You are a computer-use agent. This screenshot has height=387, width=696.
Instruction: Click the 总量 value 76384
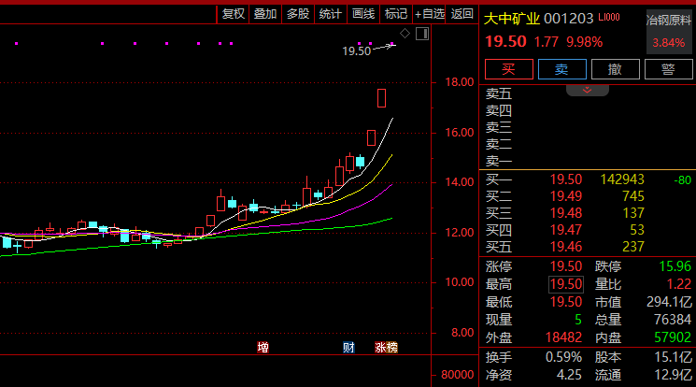[673, 320]
